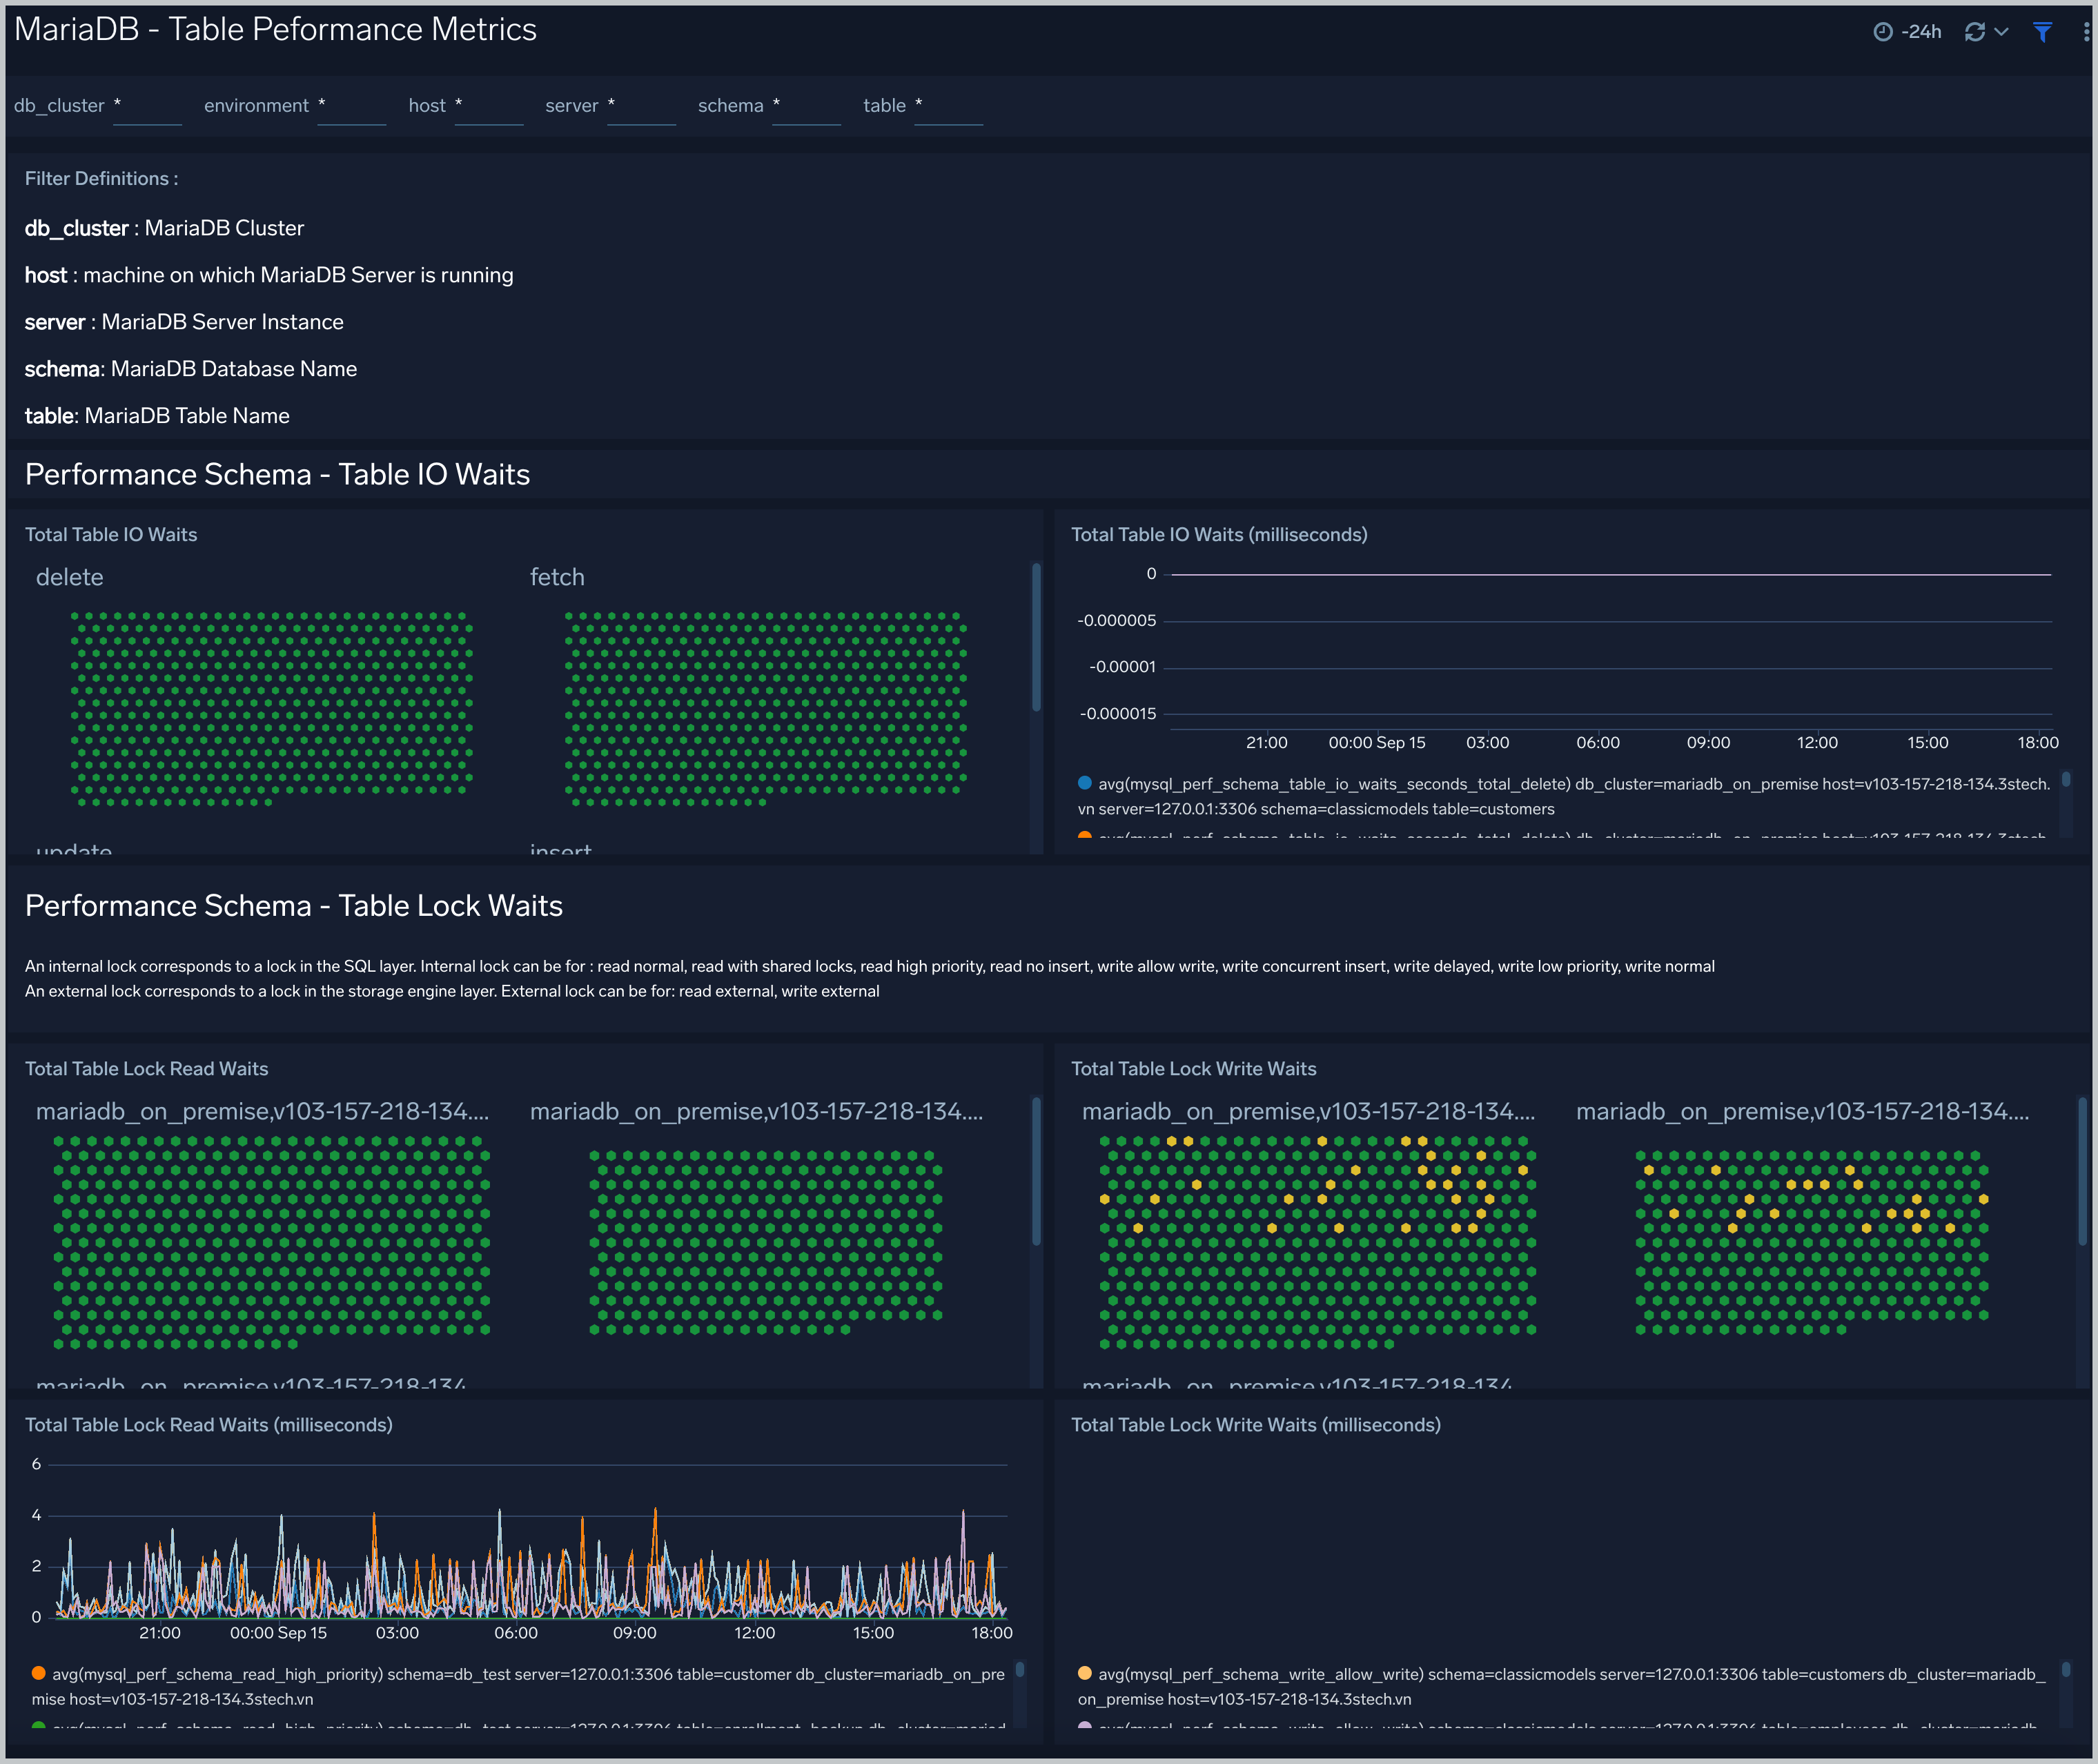
Task: Click the internal lock description paragraph line
Action: pyautogui.click(x=869, y=966)
